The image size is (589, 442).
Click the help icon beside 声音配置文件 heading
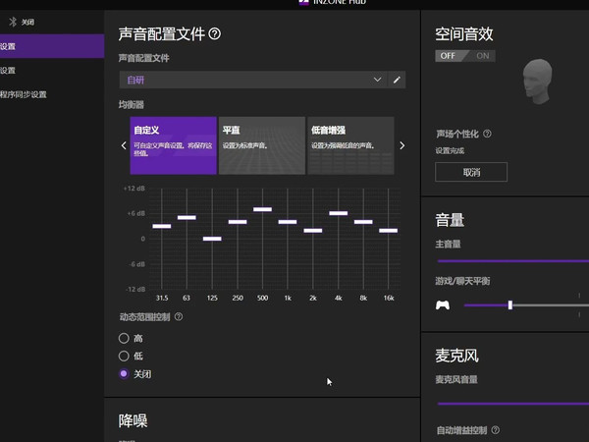click(x=214, y=34)
